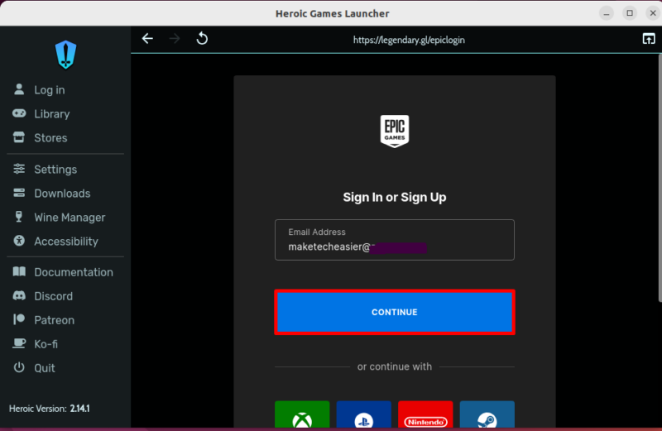Open the Accessibility section
The width and height of the screenshot is (662, 431).
(x=66, y=242)
